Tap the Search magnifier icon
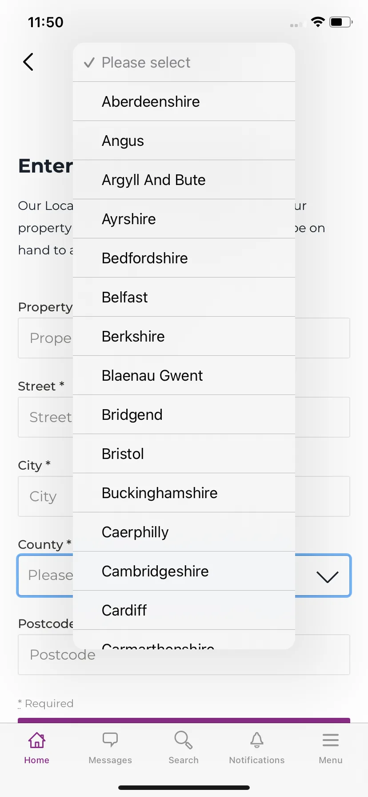This screenshot has width=368, height=797. (x=184, y=740)
